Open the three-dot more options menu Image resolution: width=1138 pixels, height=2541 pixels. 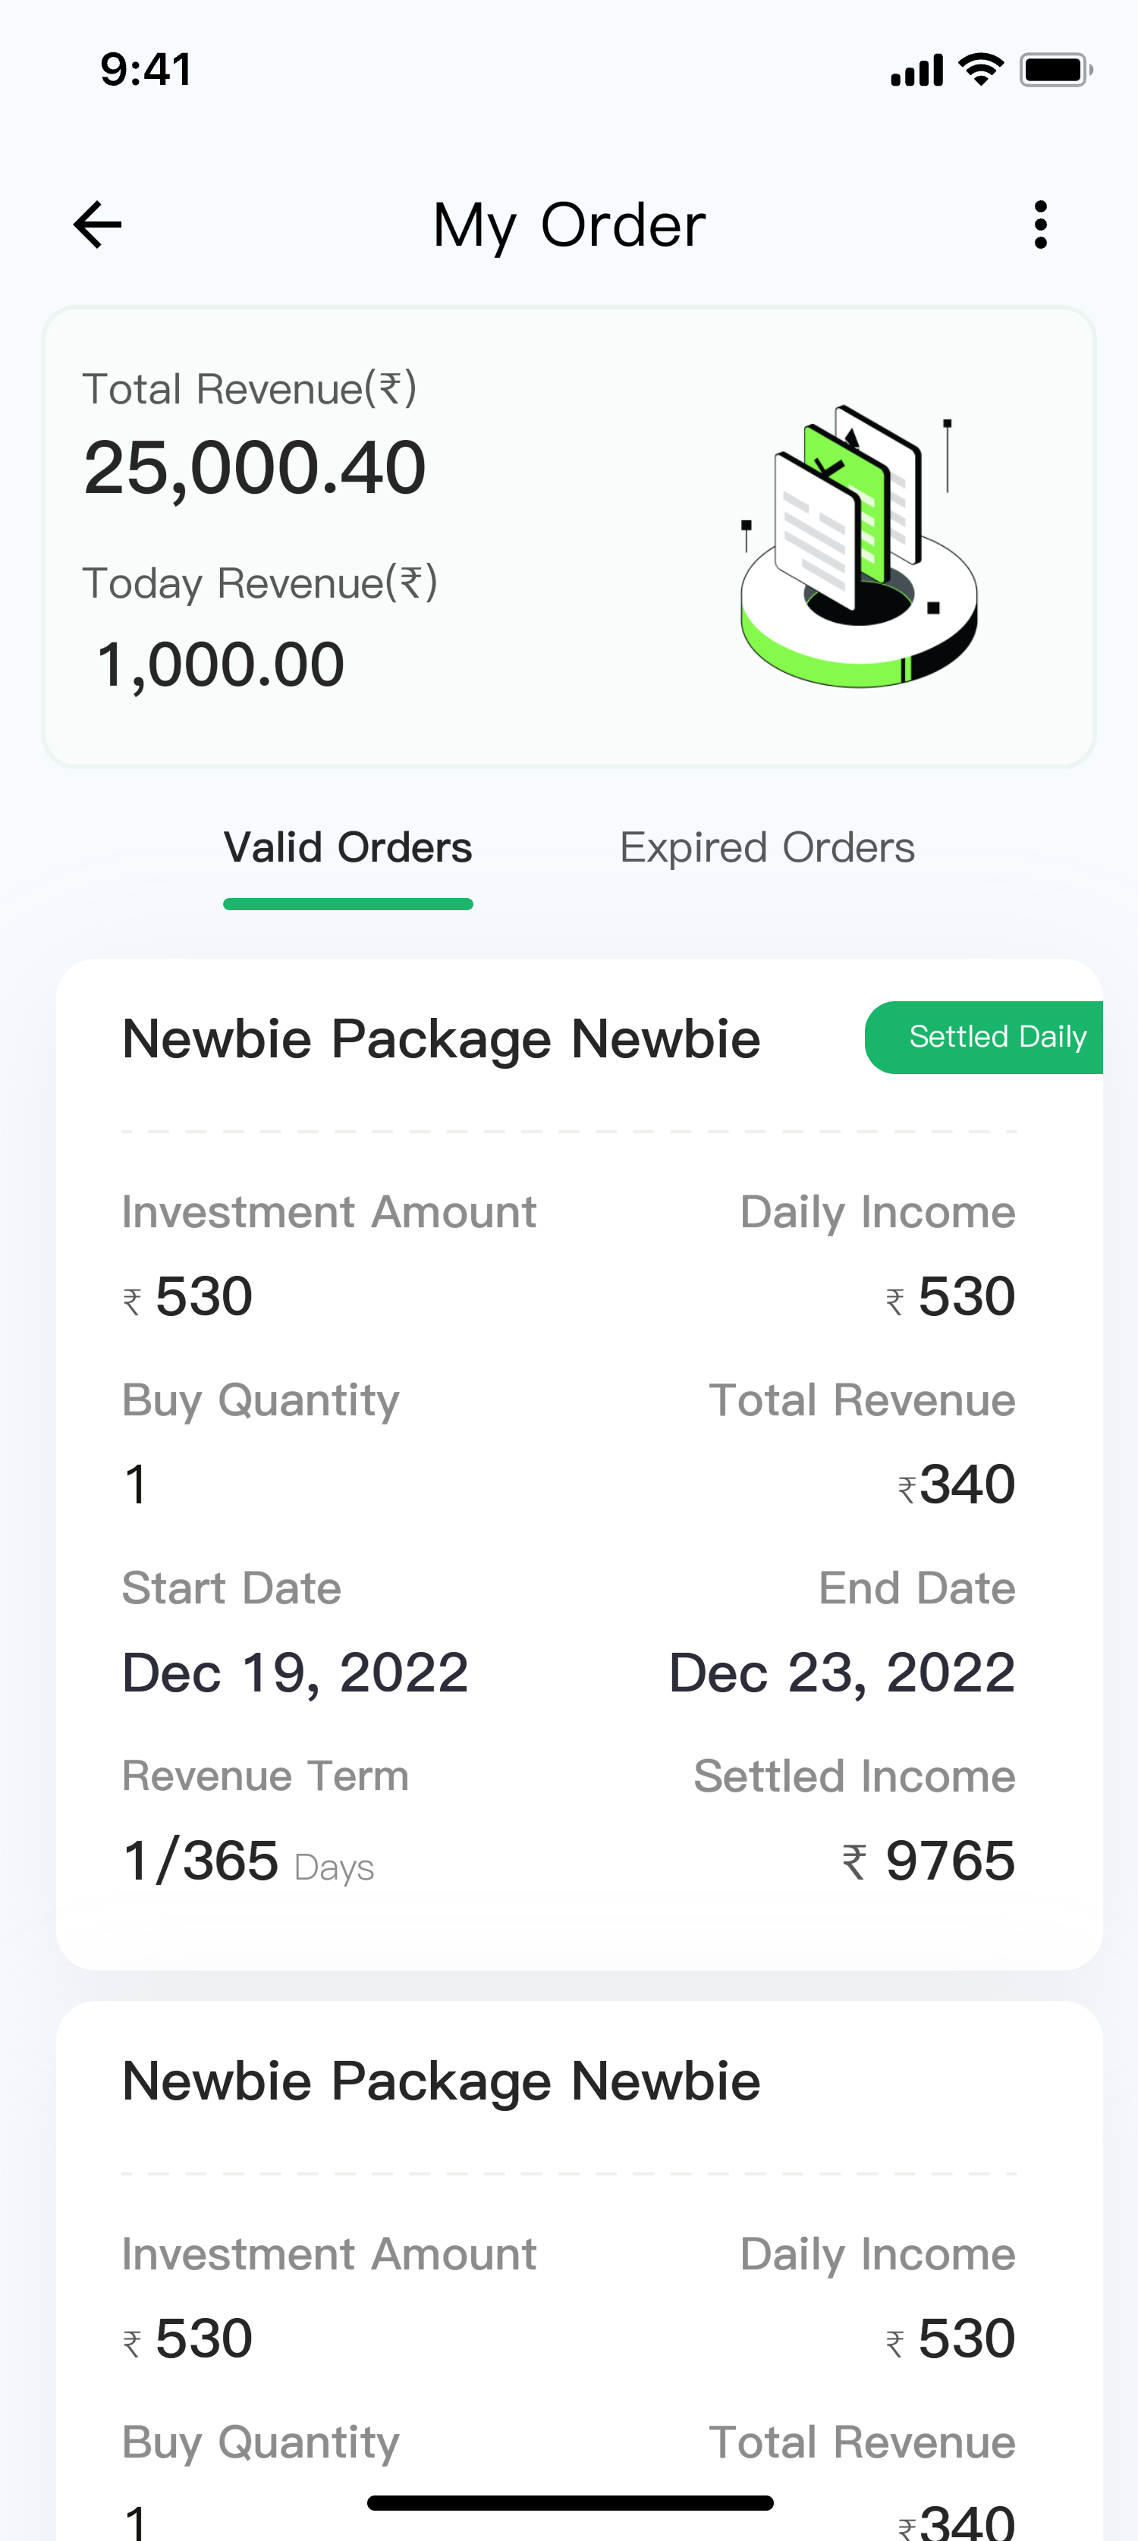pos(1039,225)
